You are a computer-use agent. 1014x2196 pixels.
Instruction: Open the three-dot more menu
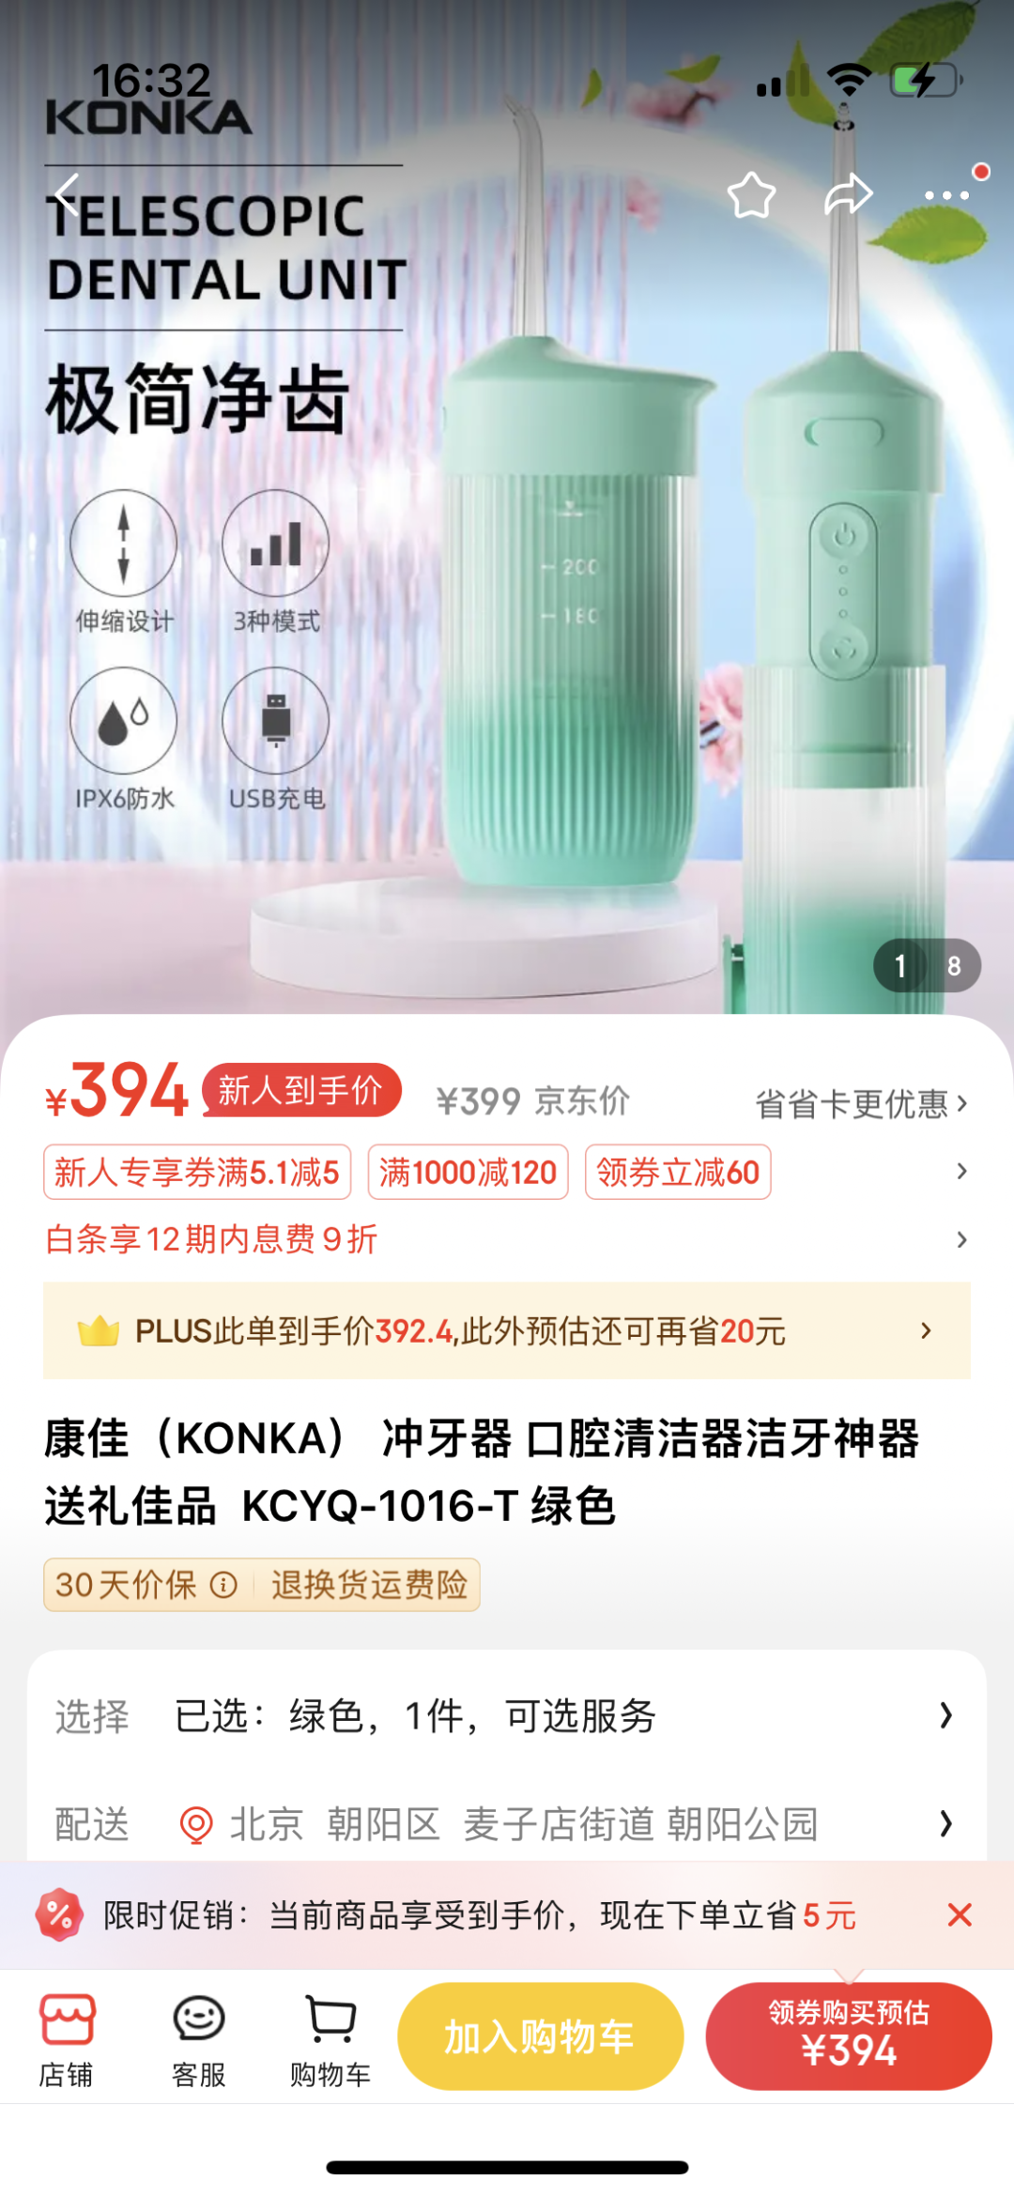(946, 195)
